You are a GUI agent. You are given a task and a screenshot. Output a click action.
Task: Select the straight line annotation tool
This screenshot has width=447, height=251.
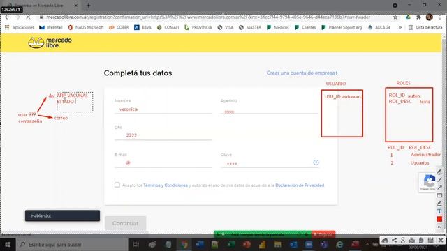coord(439,180)
